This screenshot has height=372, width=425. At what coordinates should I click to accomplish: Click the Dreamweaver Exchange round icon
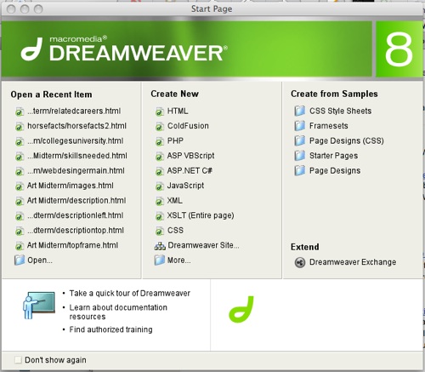pos(300,262)
